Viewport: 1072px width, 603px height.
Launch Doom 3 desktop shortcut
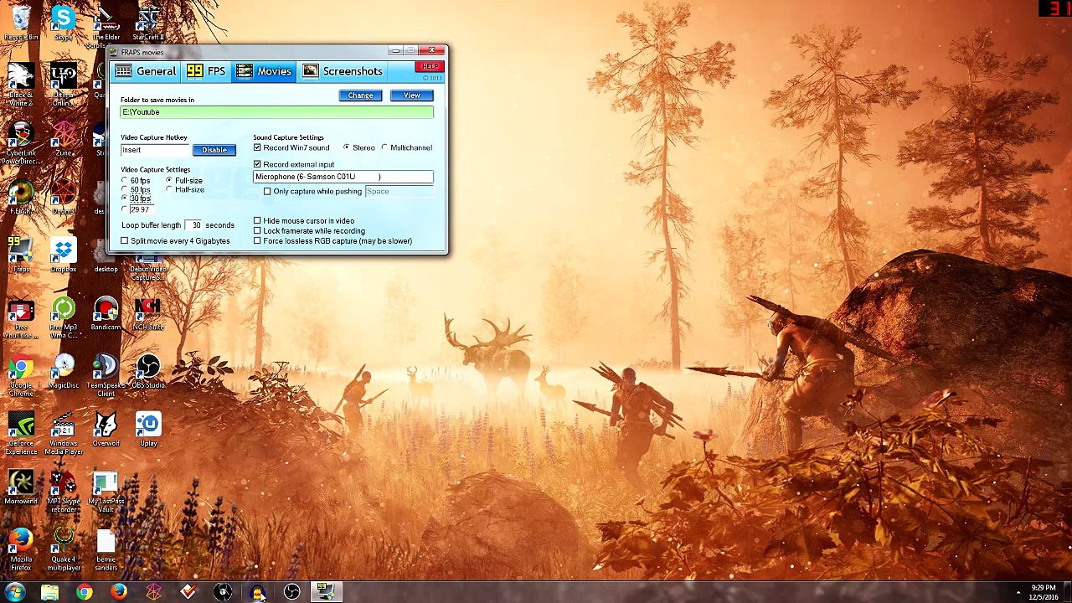(x=63, y=198)
